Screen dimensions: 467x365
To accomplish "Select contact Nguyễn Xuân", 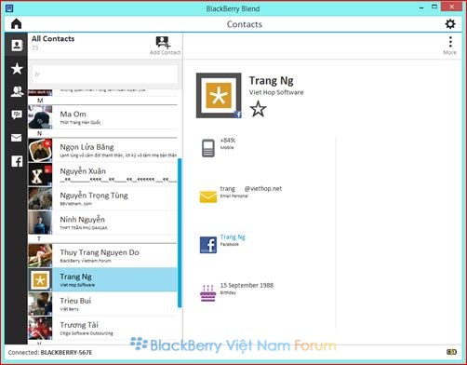I will 102,174.
